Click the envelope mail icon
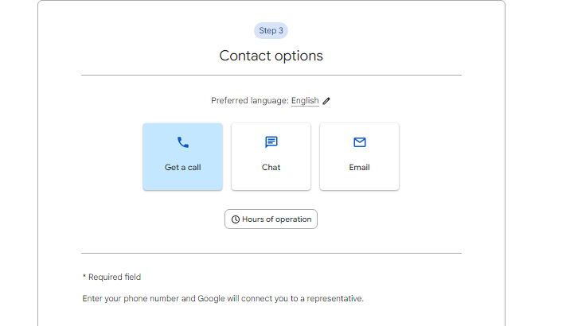Viewport: 566px width, 326px height. pyautogui.click(x=360, y=142)
